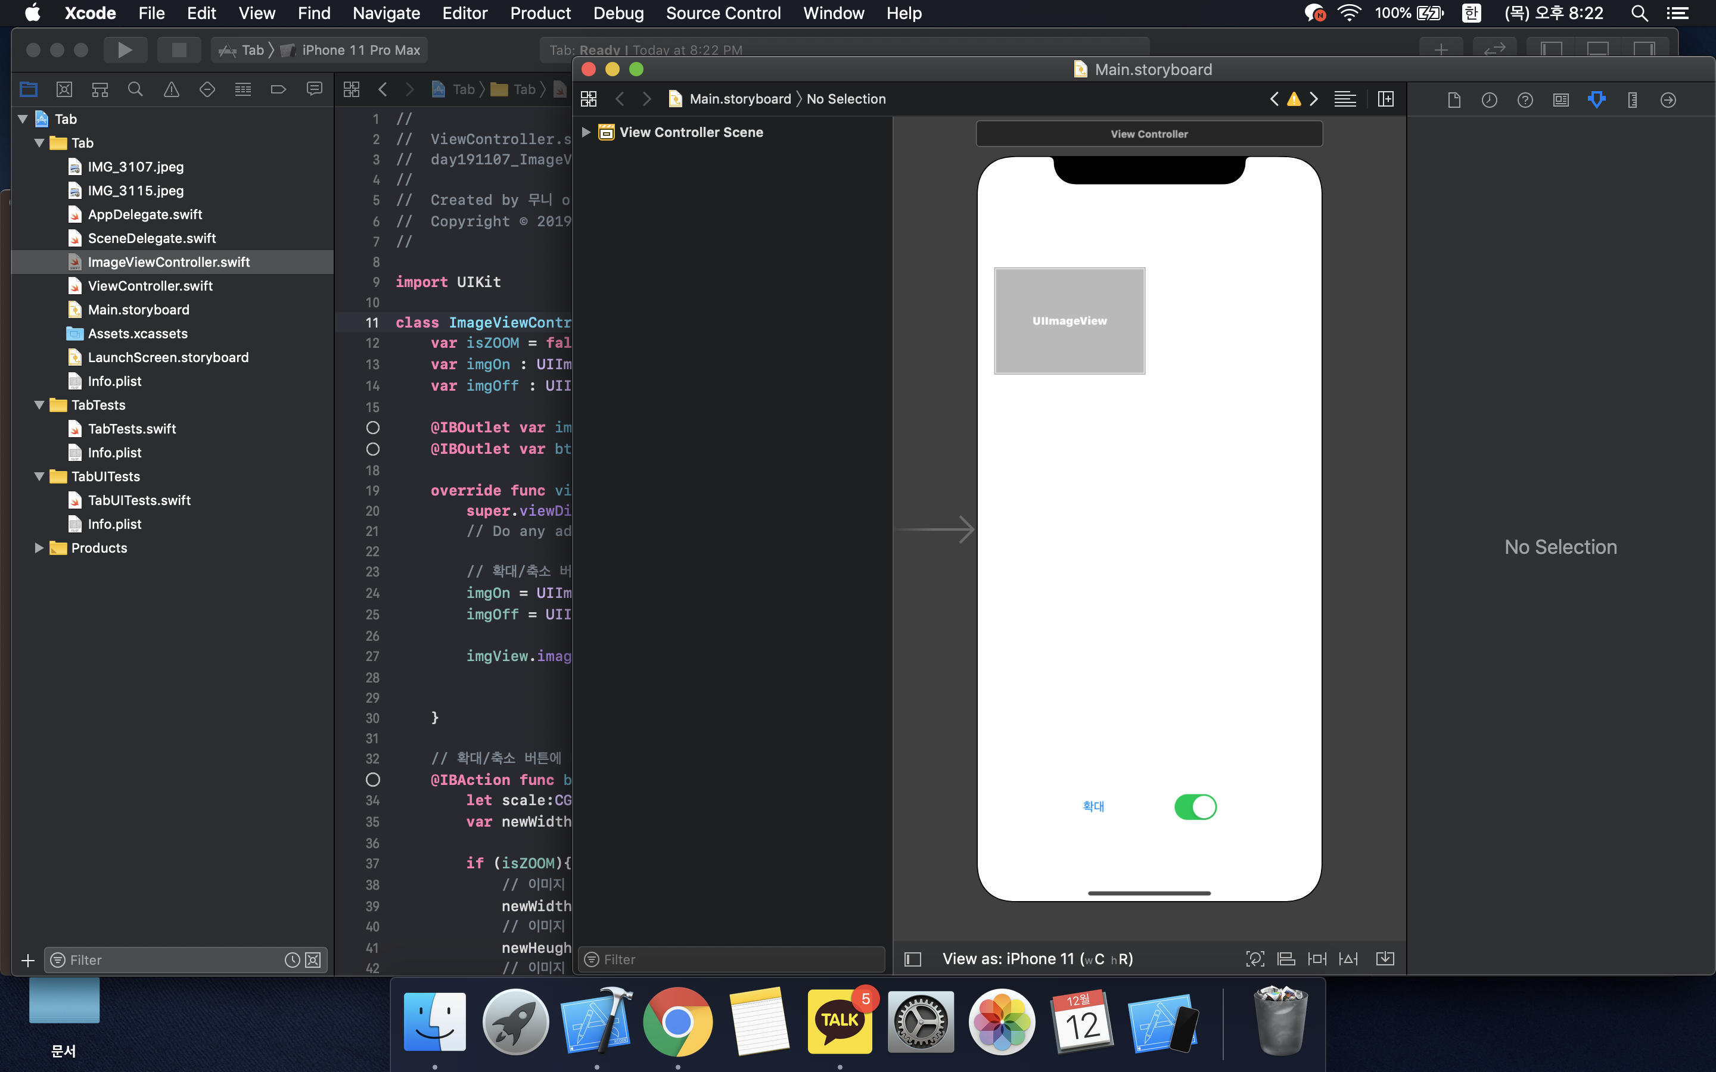Expand the View Controller Scene disclosure triangle

[x=586, y=132]
